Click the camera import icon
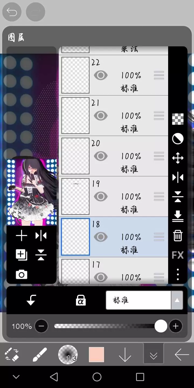 pos(22,275)
